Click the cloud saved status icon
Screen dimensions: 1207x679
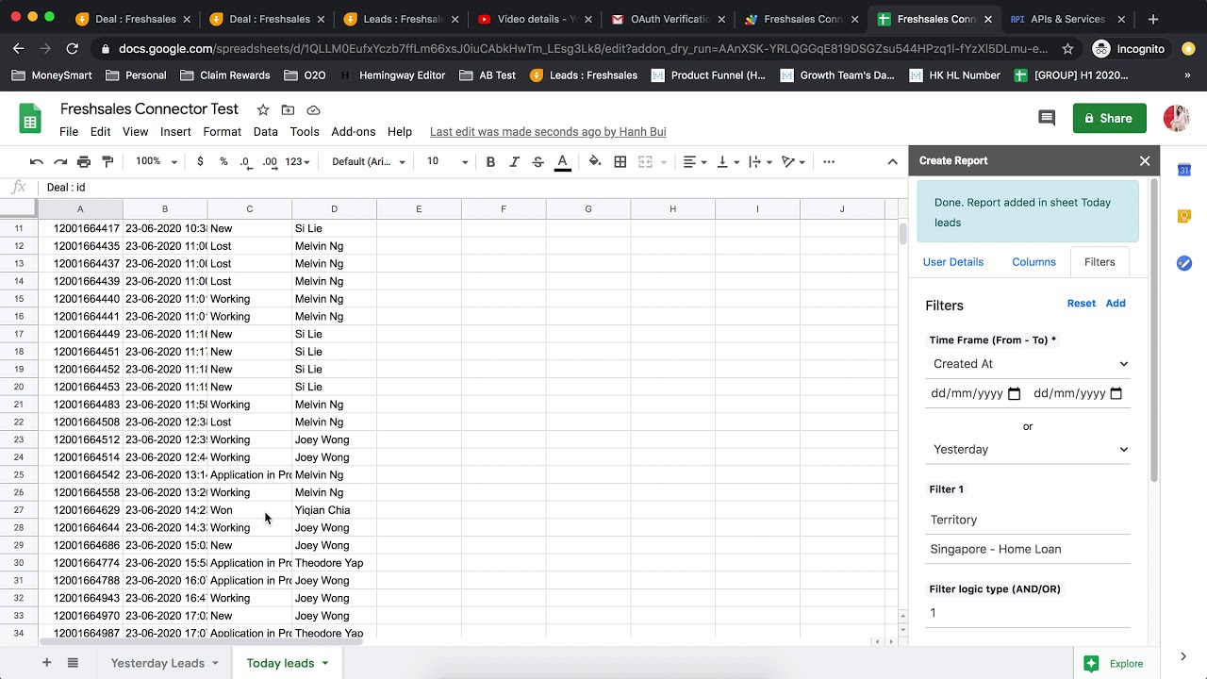[313, 110]
